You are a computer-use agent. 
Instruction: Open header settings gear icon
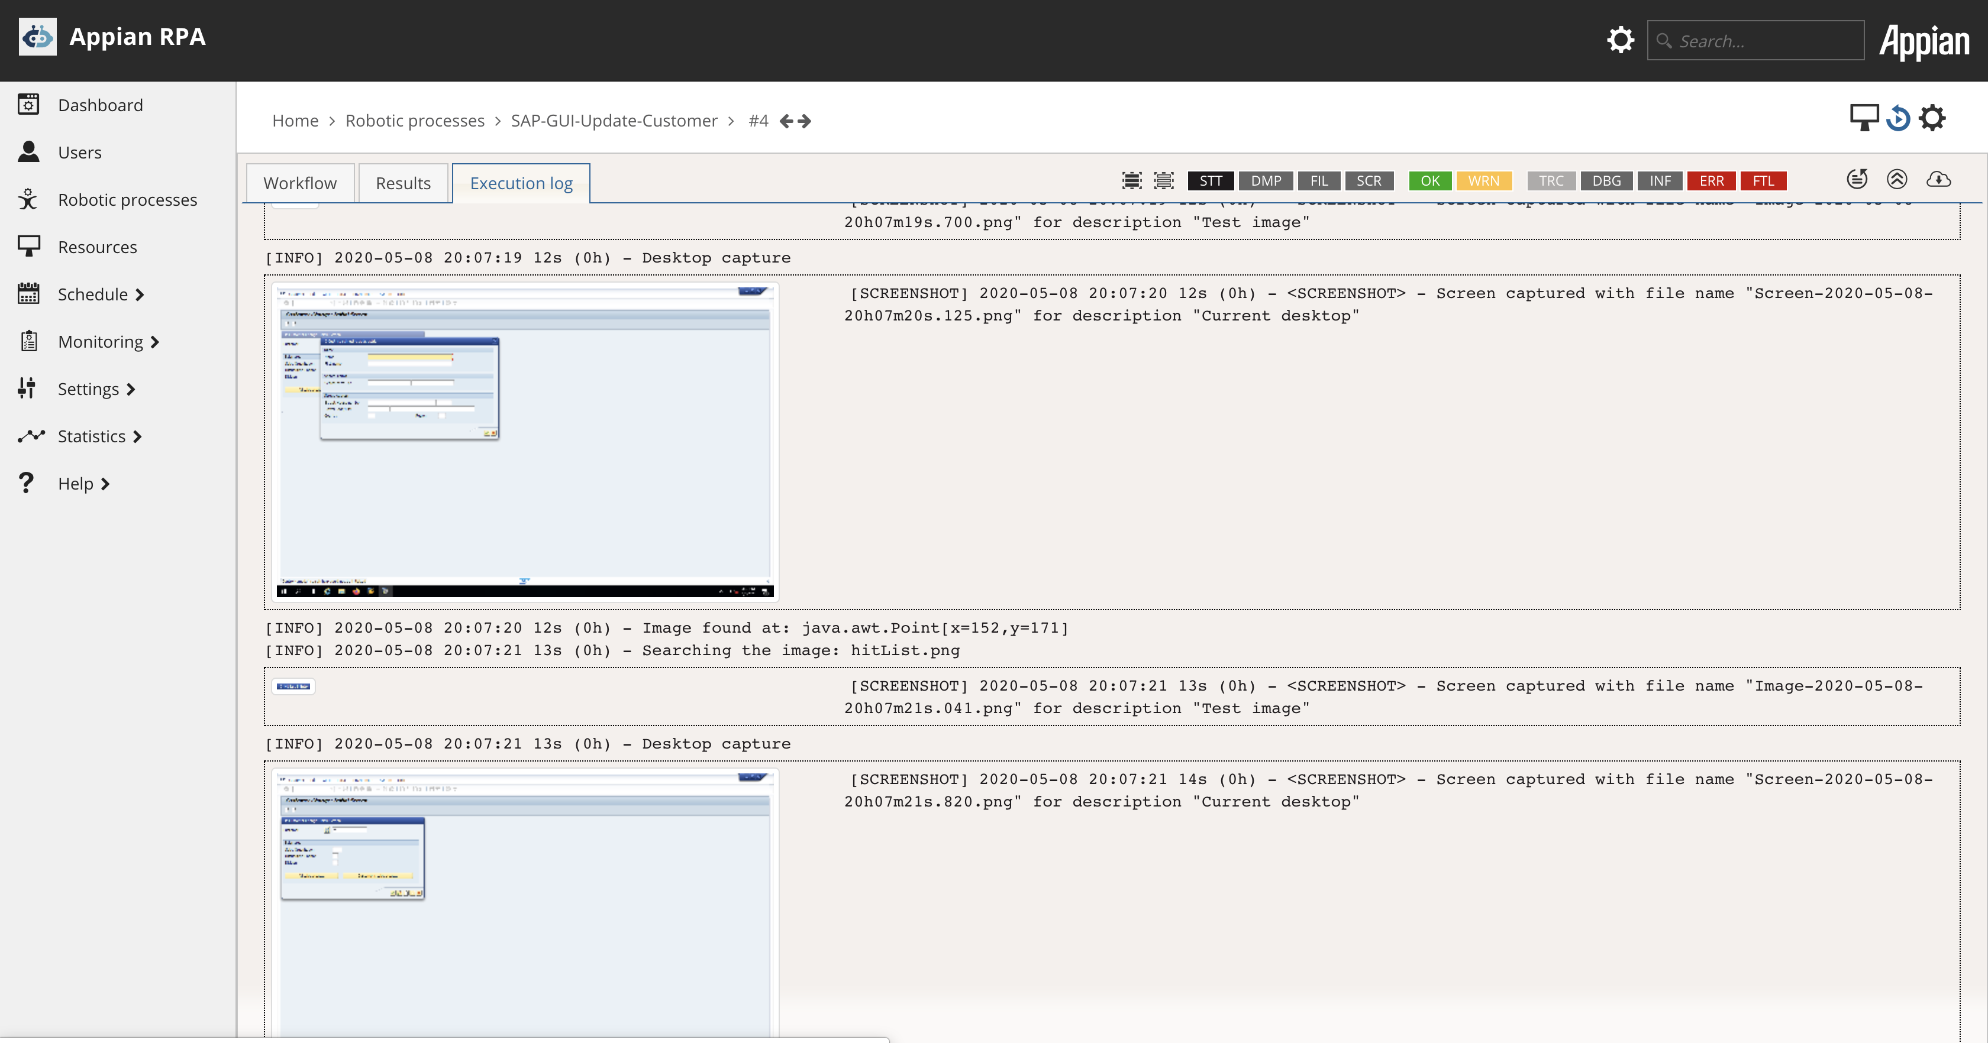(x=1620, y=40)
